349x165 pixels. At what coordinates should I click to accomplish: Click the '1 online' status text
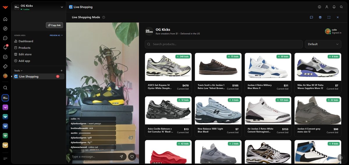pyautogui.click(x=26, y=9)
